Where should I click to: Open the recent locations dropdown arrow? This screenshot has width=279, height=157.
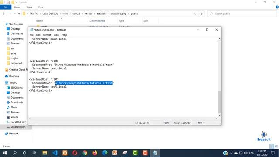click(x=14, y=14)
